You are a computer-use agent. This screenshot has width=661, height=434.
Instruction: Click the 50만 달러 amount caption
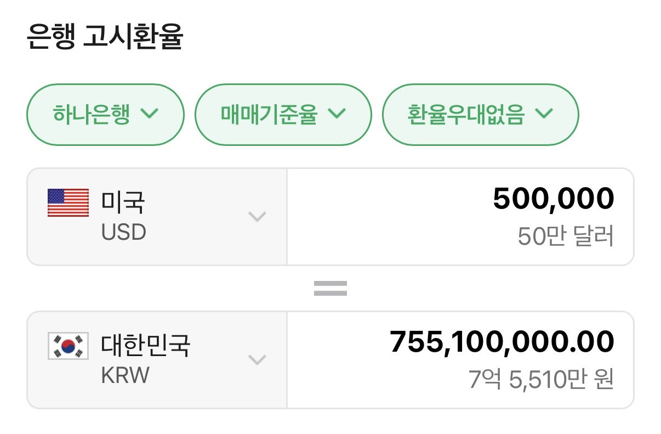pos(566,236)
